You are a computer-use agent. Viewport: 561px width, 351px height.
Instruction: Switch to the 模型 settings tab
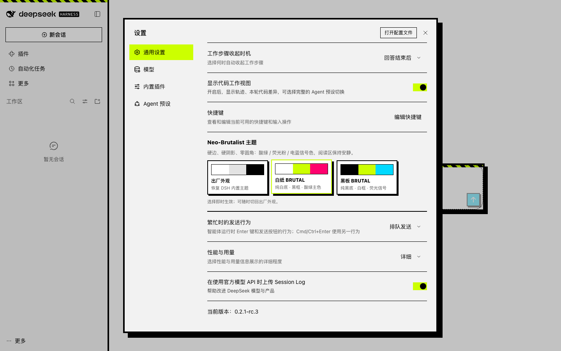point(161,69)
